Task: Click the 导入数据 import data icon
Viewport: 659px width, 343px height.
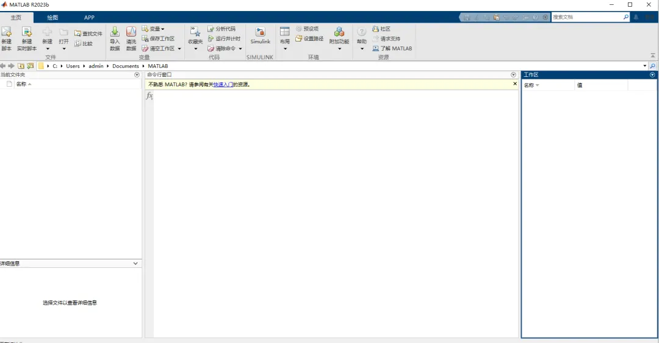Action: coord(115,32)
